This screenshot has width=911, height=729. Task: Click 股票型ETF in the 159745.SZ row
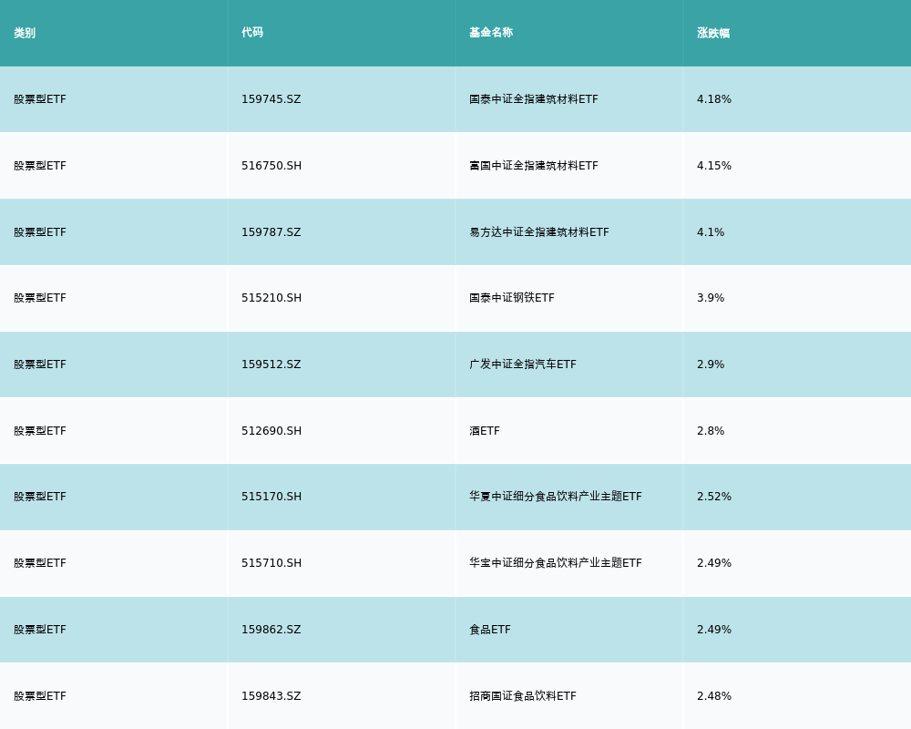(x=40, y=99)
